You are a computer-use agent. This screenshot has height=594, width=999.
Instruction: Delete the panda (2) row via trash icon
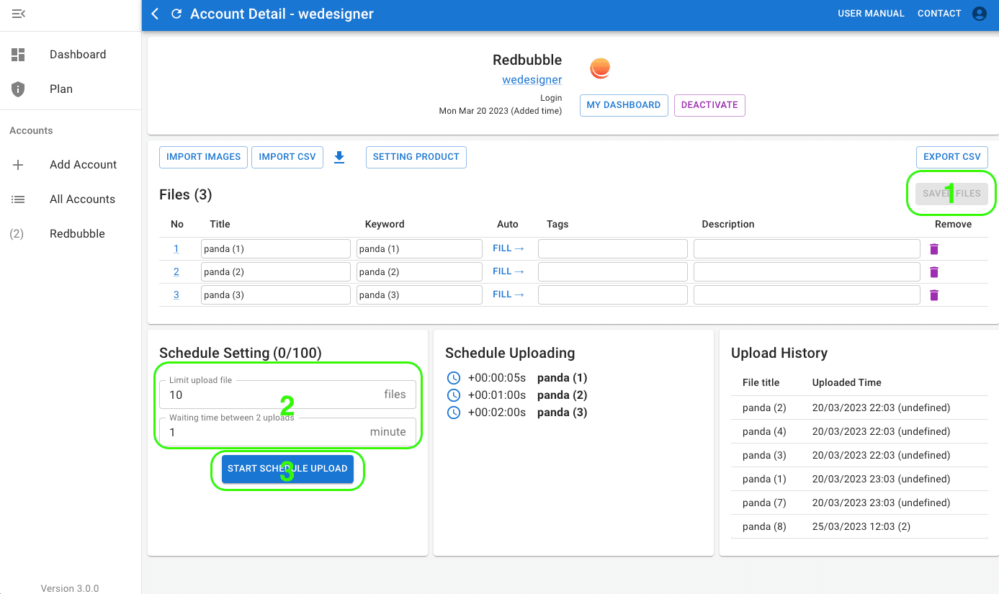tap(933, 271)
